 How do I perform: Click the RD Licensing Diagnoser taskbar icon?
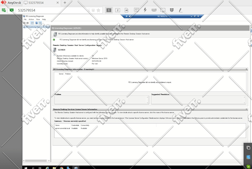coord(76,168)
